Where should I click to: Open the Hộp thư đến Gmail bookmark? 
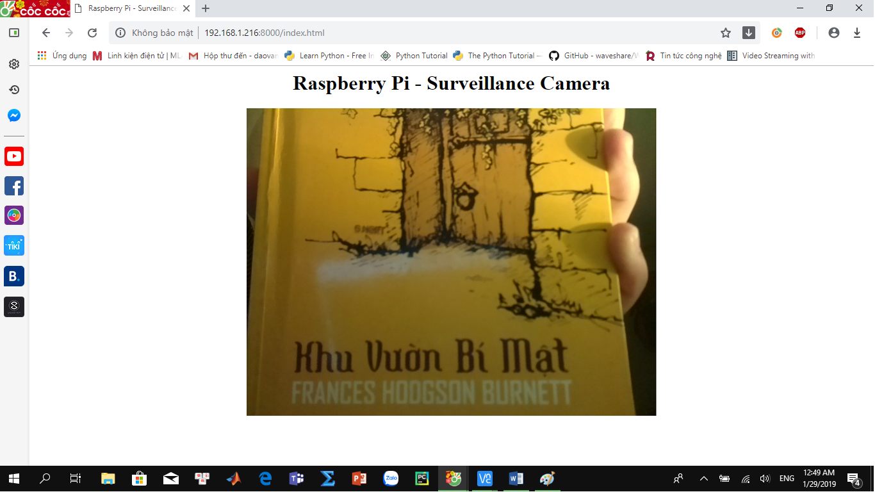point(234,56)
